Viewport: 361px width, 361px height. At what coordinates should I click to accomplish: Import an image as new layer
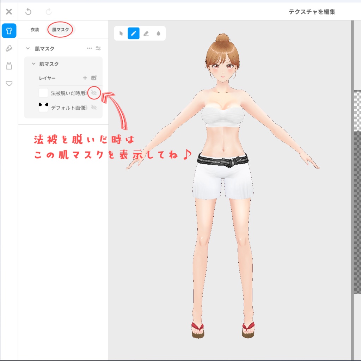tap(94, 78)
